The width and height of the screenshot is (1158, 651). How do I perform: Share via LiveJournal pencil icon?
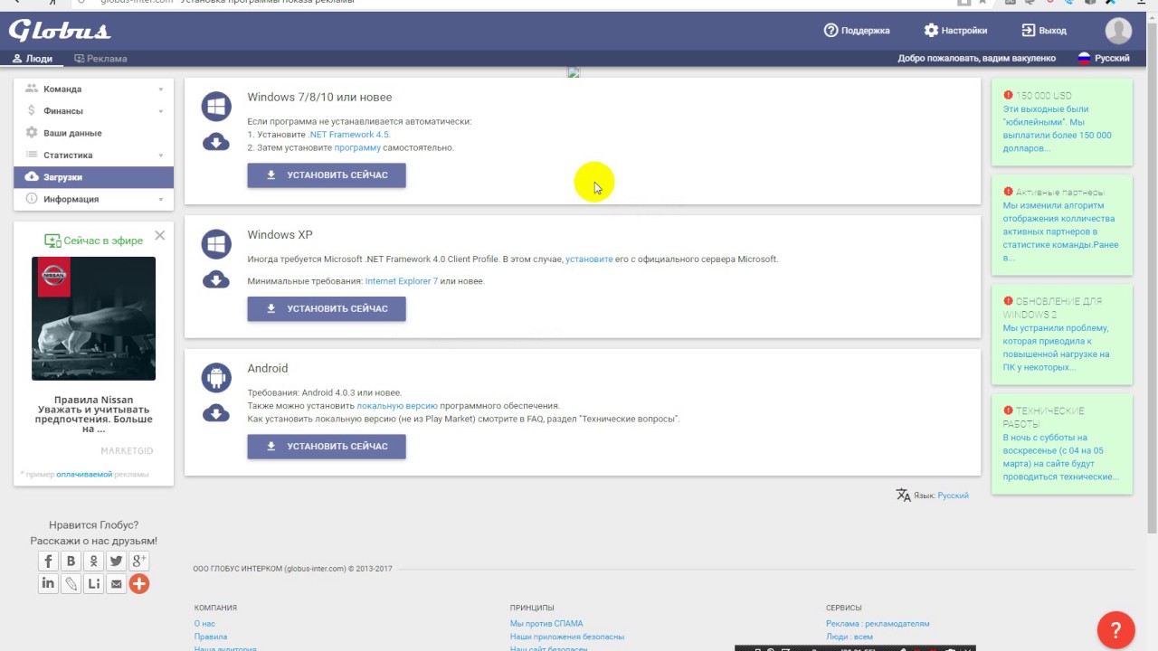coord(71,584)
